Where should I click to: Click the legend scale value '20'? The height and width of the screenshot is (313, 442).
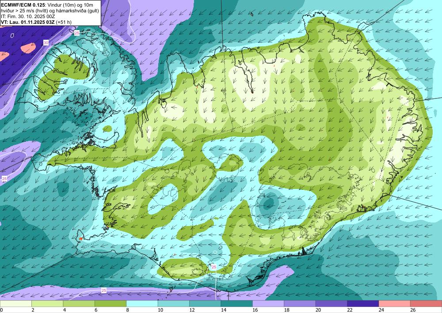click(318, 310)
